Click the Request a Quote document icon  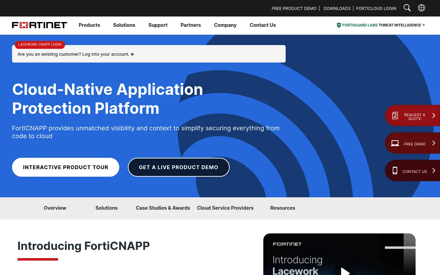pyautogui.click(x=395, y=115)
